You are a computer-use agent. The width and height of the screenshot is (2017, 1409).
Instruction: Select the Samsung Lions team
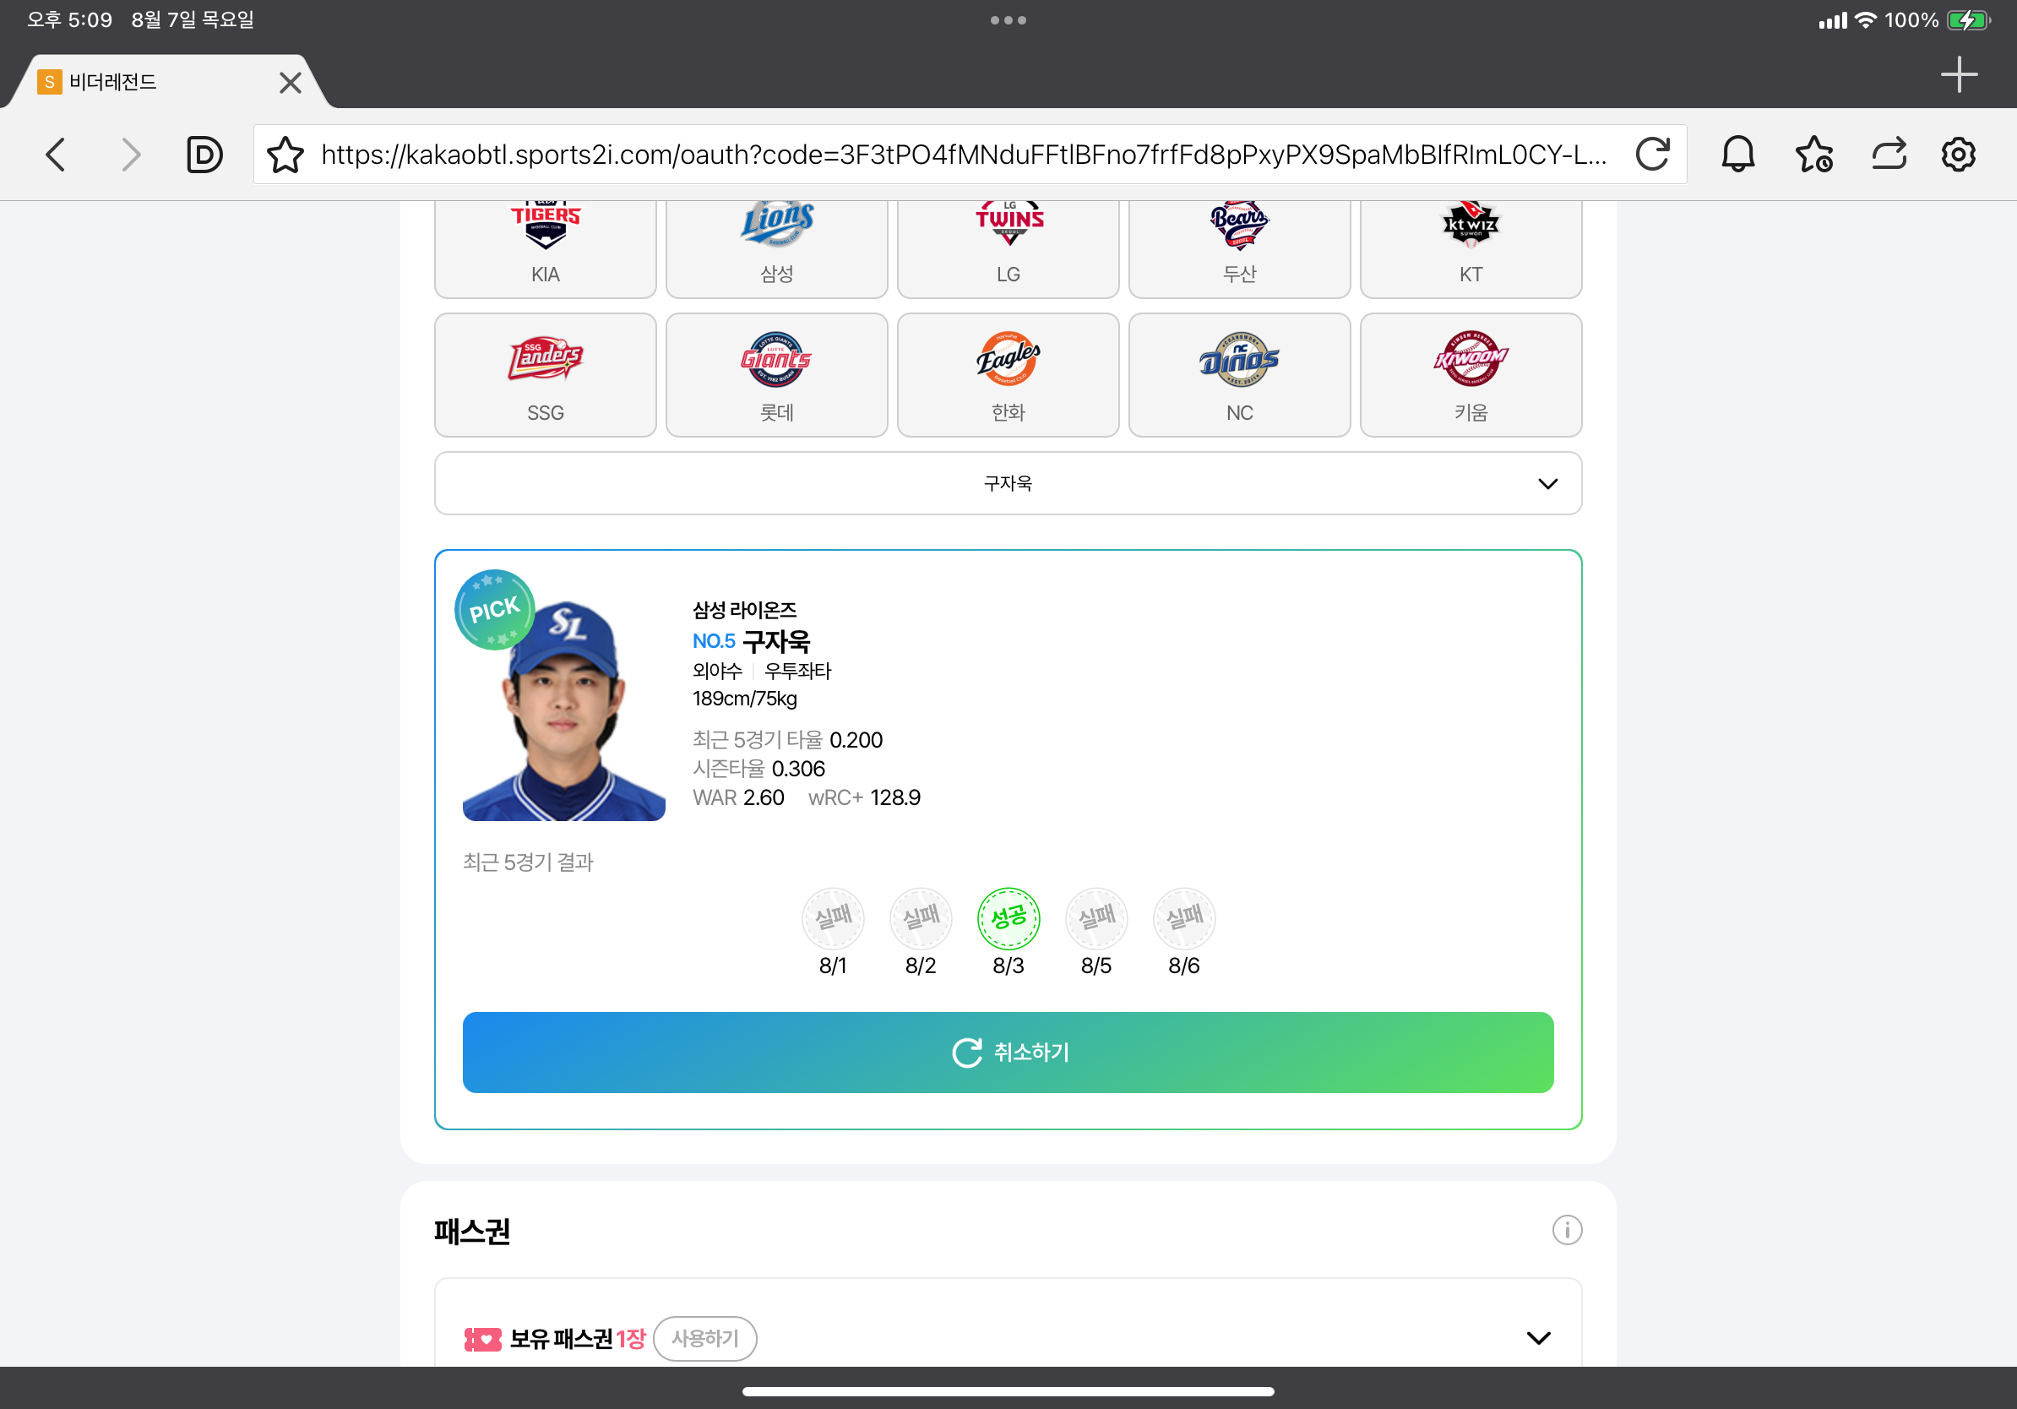[x=776, y=248]
